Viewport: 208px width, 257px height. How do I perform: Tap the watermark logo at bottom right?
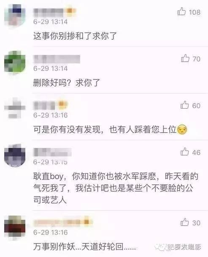tap(178, 247)
